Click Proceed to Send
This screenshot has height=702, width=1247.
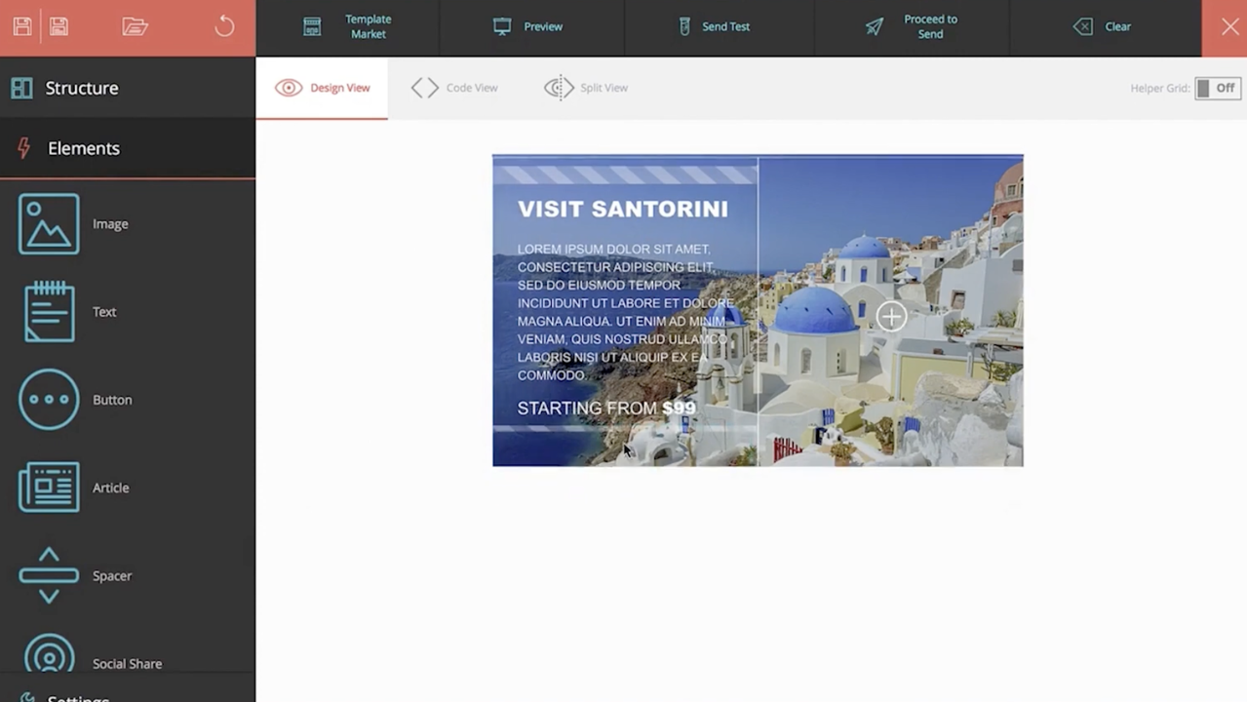pos(913,26)
